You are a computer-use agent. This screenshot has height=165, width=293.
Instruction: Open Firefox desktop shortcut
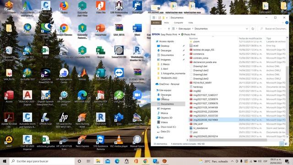pyautogui.click(x=64, y=7)
